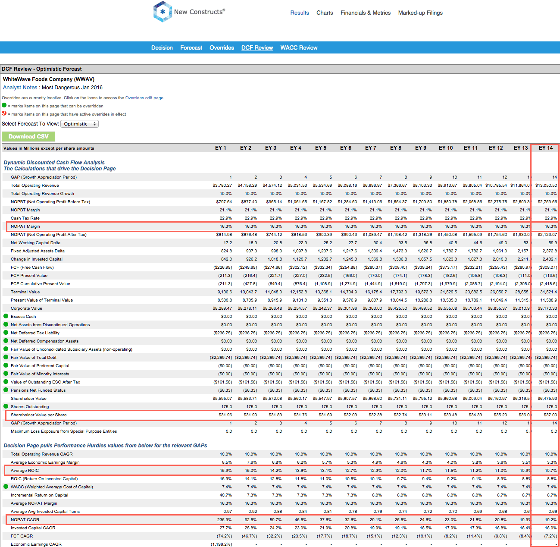
Task: Click NOPAT CAGR value 236.9%
Action: pyautogui.click(x=225, y=520)
